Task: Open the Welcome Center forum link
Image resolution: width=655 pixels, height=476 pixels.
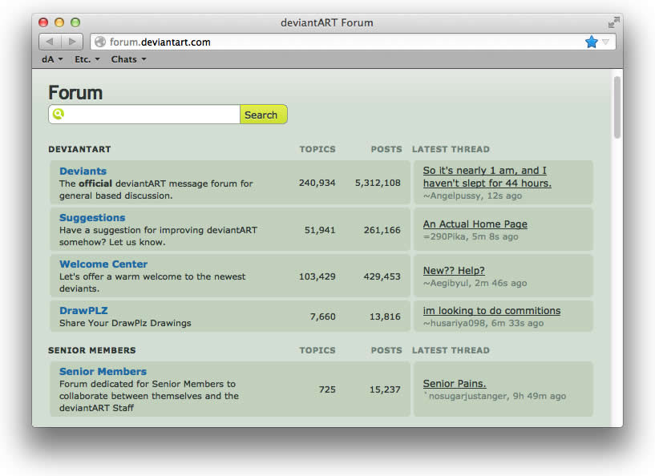Action: click(x=103, y=264)
